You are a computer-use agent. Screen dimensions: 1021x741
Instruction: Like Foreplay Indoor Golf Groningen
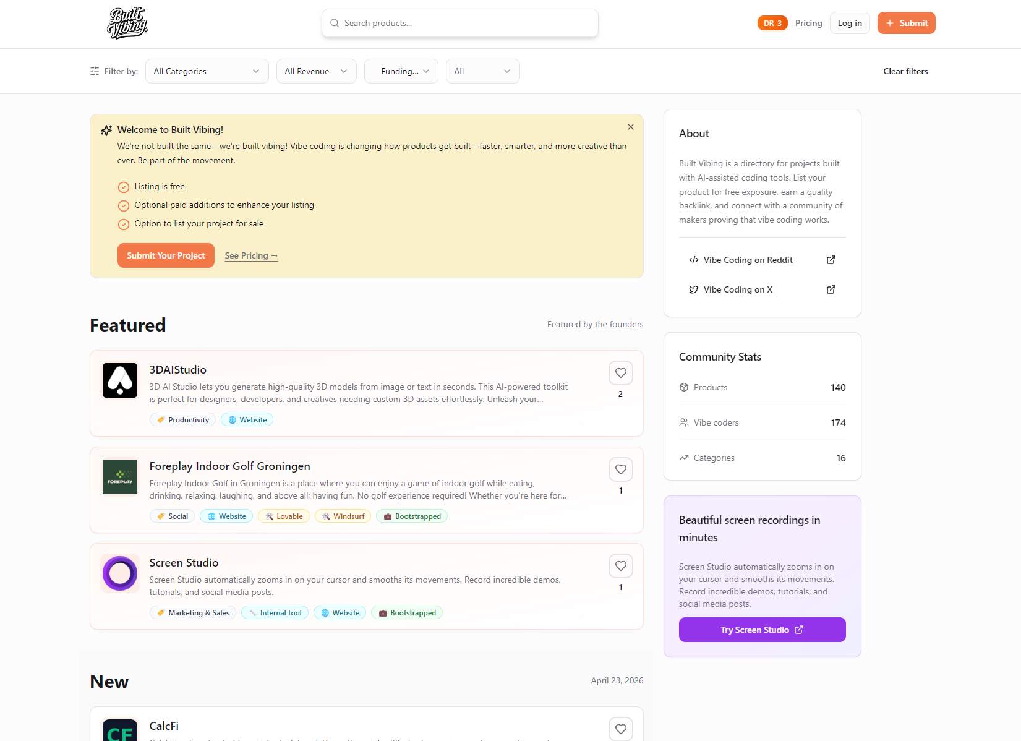pos(620,469)
